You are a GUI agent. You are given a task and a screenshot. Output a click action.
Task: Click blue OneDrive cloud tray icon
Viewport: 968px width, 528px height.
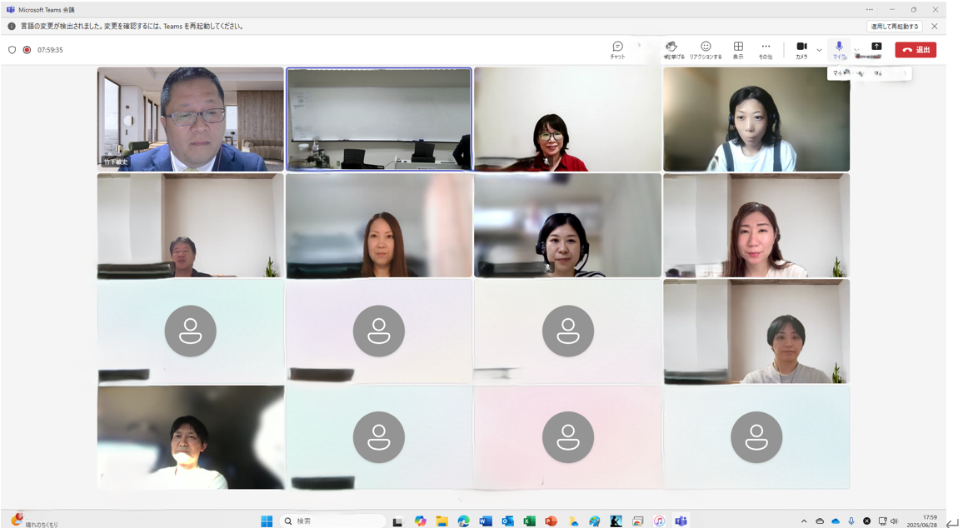(x=836, y=521)
